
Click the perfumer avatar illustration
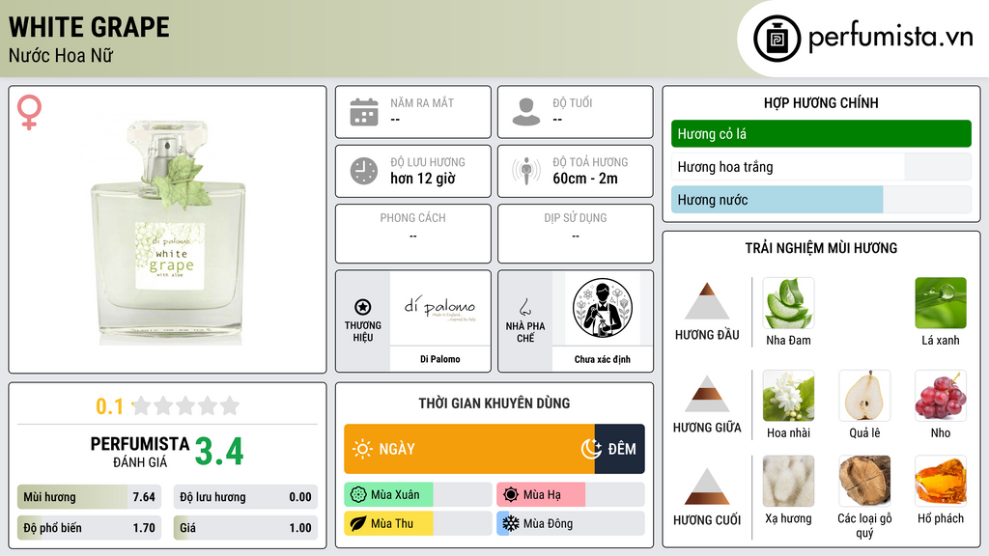pos(603,308)
